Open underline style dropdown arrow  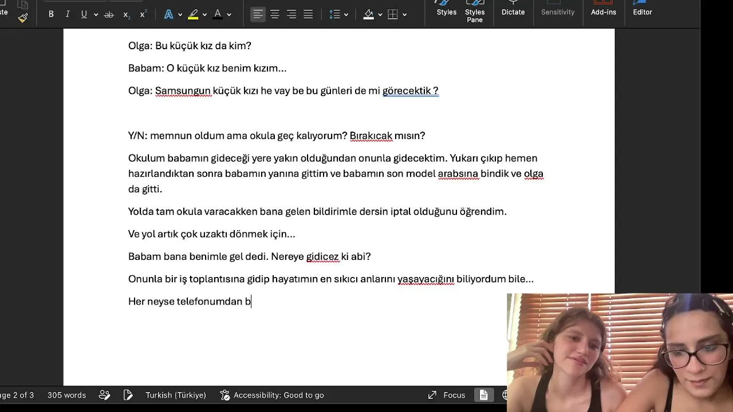(96, 14)
